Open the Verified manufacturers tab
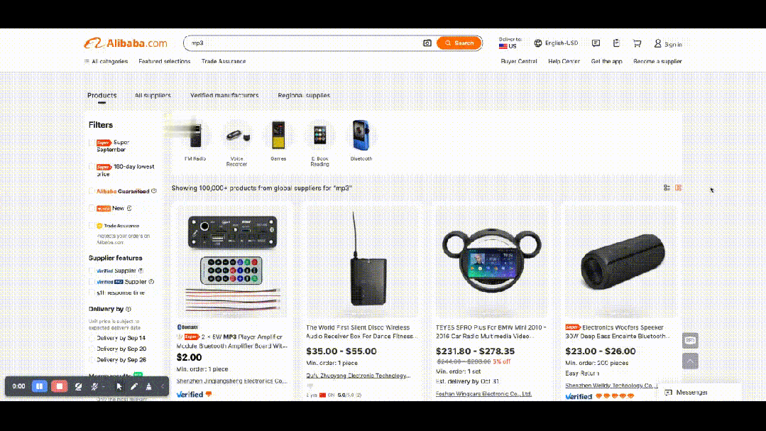The height and width of the screenshot is (431, 766). pos(224,95)
